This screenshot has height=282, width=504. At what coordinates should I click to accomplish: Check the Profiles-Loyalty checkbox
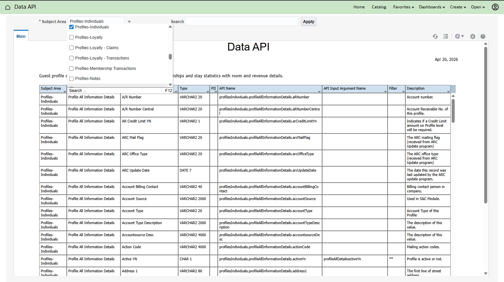coord(71,37)
